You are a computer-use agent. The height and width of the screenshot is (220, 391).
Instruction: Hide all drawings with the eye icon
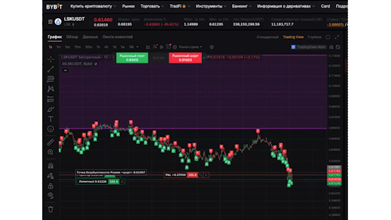click(51, 196)
